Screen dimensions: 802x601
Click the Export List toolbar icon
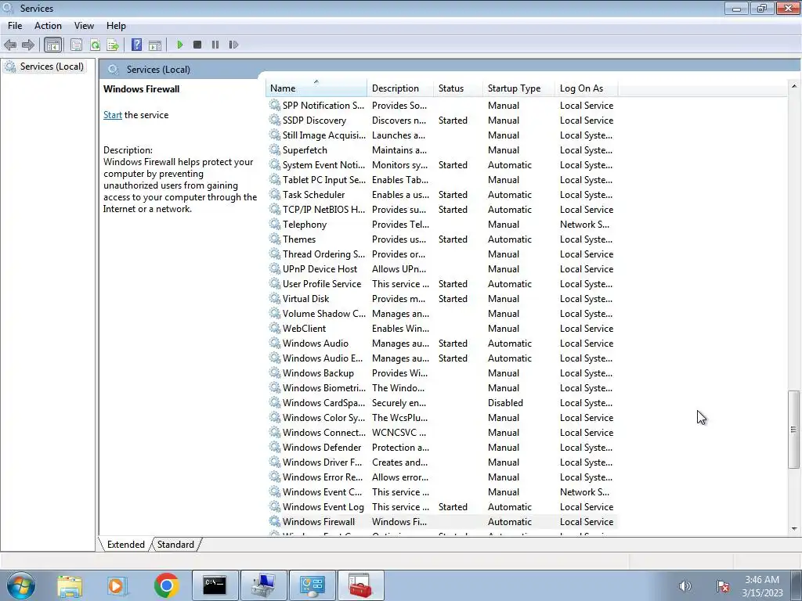(x=113, y=45)
